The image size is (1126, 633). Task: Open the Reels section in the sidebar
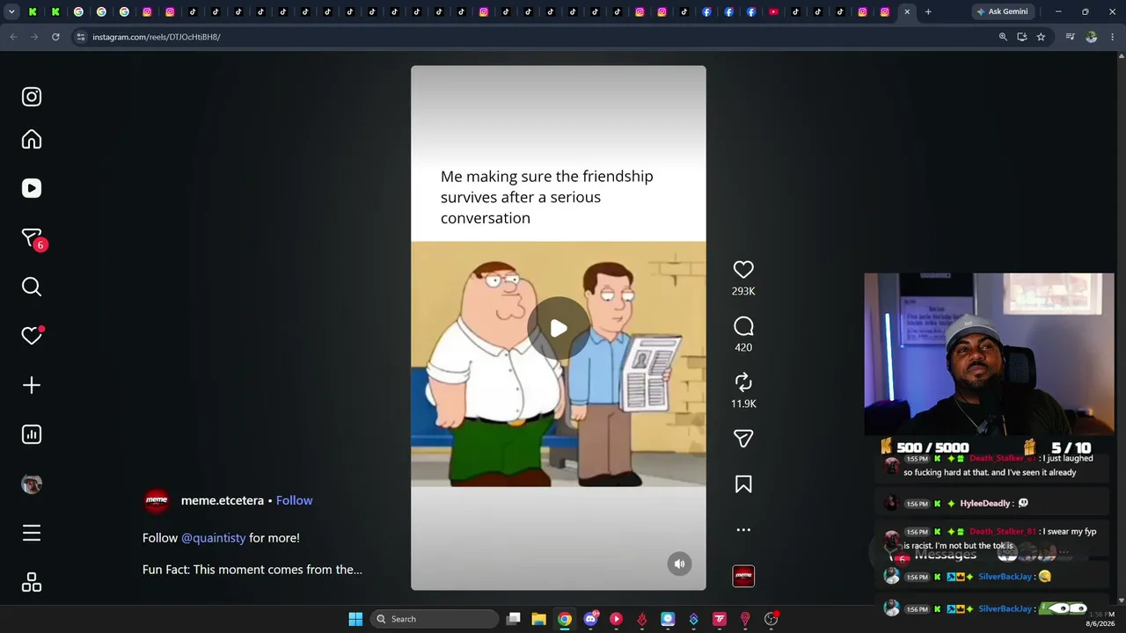click(x=32, y=188)
